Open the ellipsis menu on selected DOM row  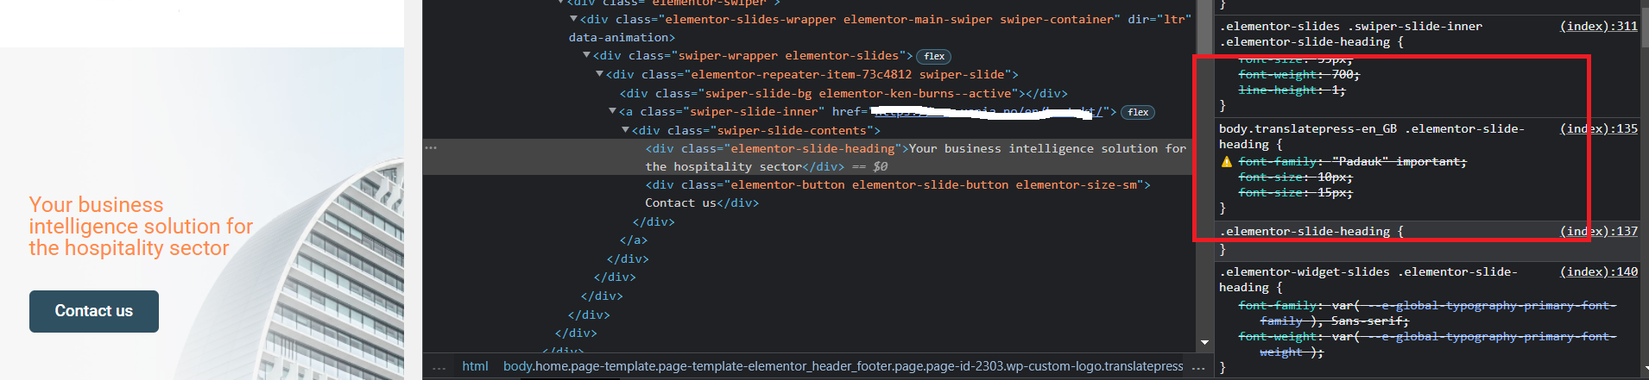[431, 148]
